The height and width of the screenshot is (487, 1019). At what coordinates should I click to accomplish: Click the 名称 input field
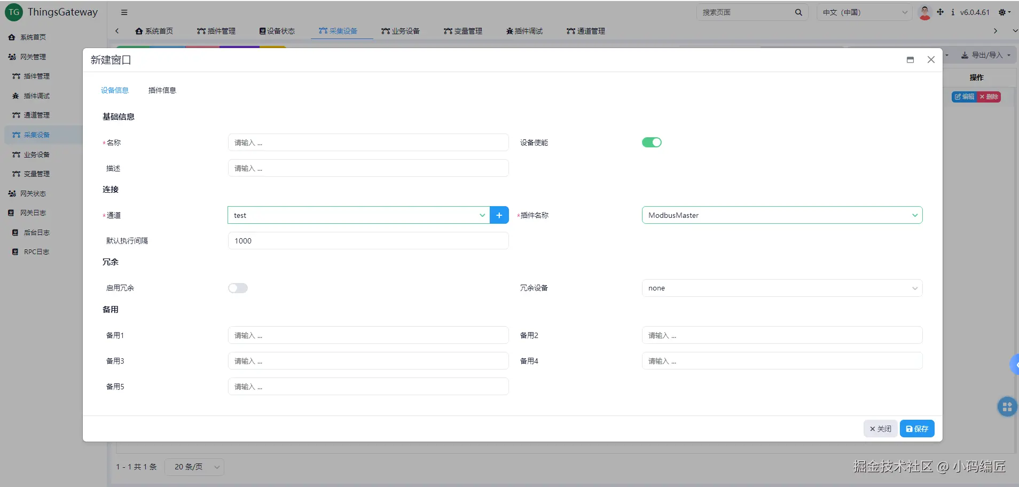pyautogui.click(x=368, y=143)
